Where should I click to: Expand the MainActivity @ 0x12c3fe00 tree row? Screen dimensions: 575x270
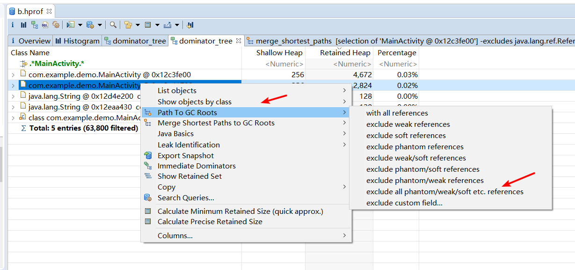(13, 74)
